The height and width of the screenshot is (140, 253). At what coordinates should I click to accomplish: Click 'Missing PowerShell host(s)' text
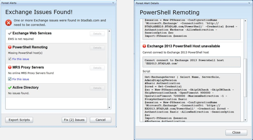pyautogui.click(x=25, y=53)
